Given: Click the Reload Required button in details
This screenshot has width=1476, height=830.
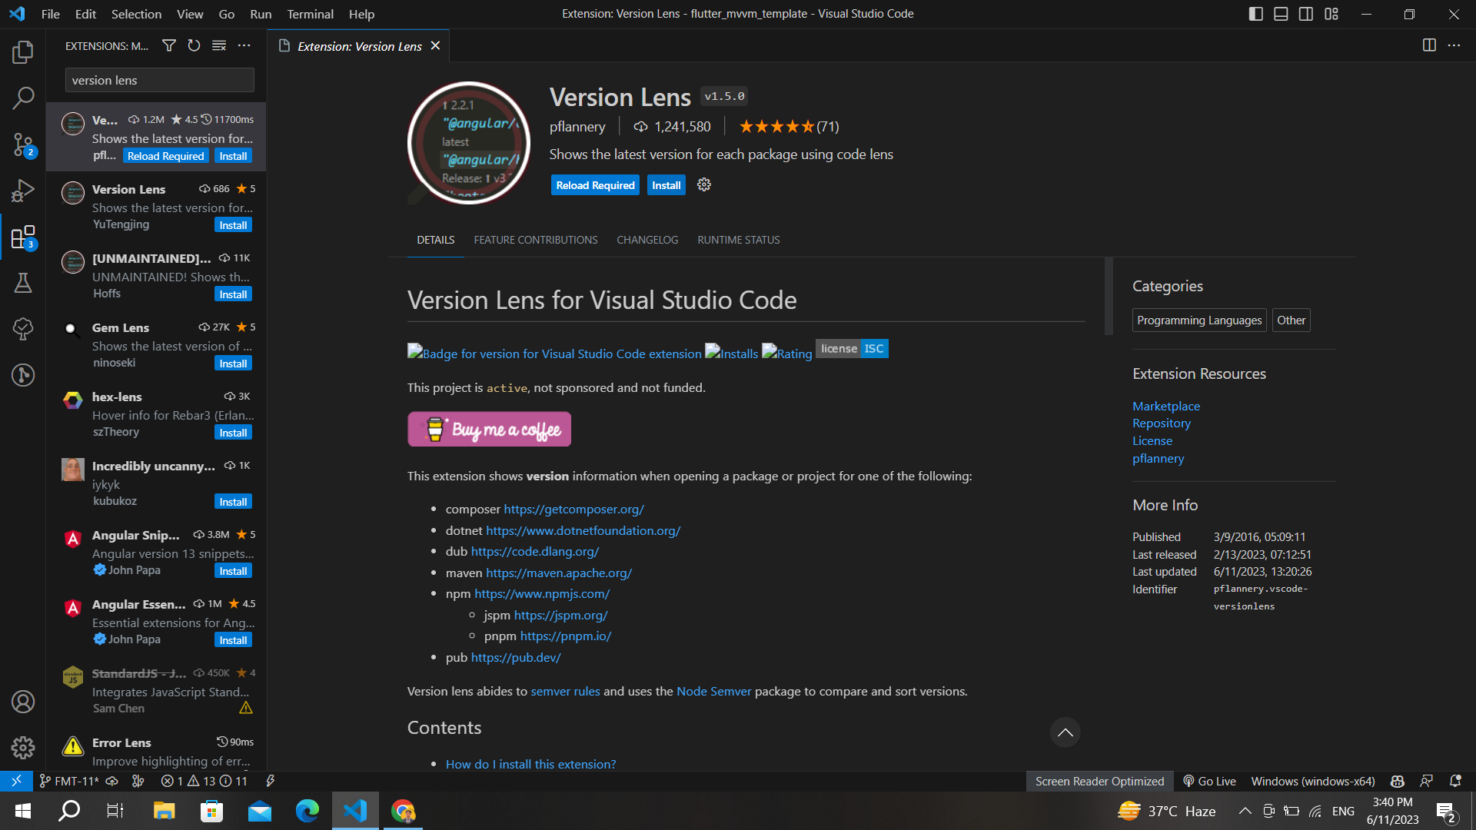Looking at the screenshot, I should tap(595, 185).
